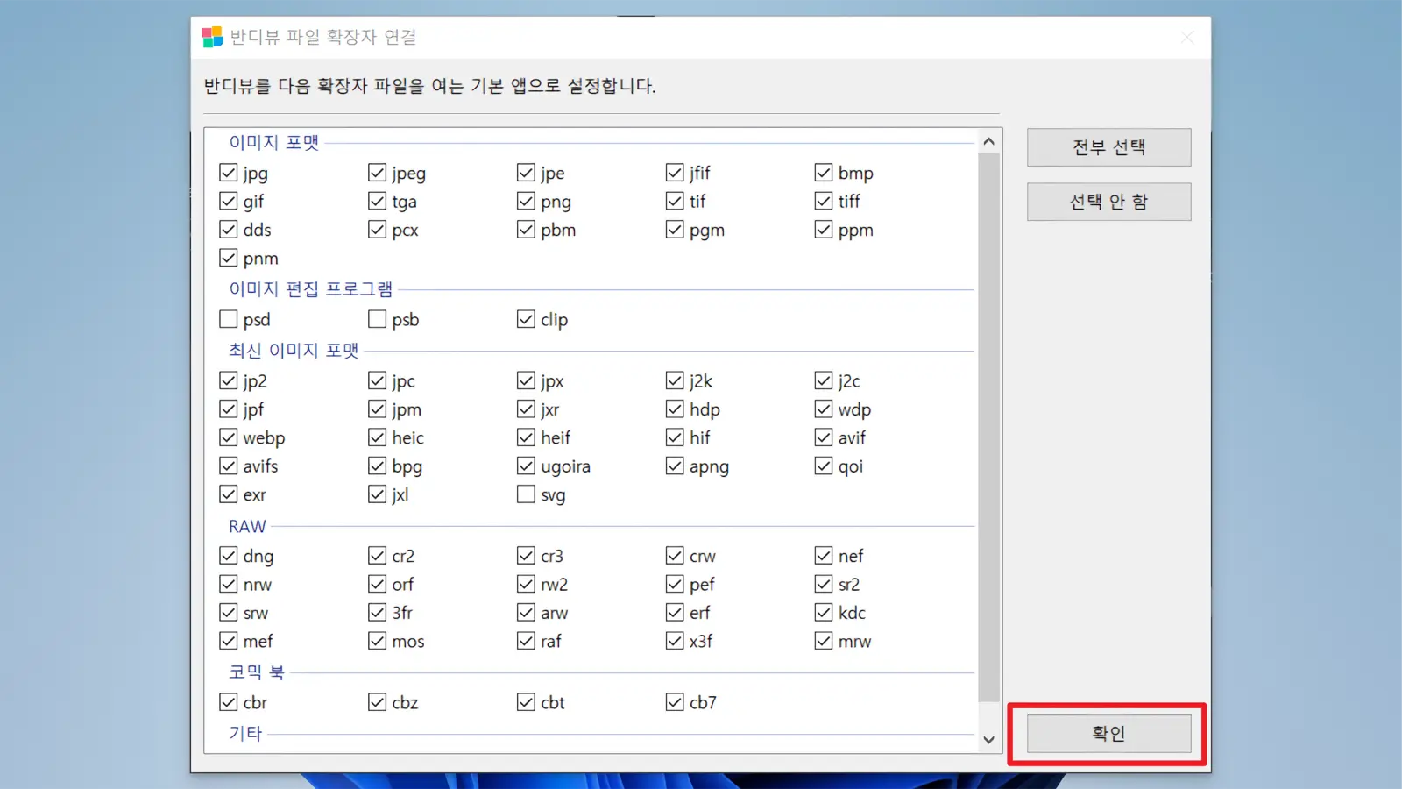Image resolution: width=1402 pixels, height=789 pixels.
Task: Click the scrollbar down arrow
Action: point(988,739)
